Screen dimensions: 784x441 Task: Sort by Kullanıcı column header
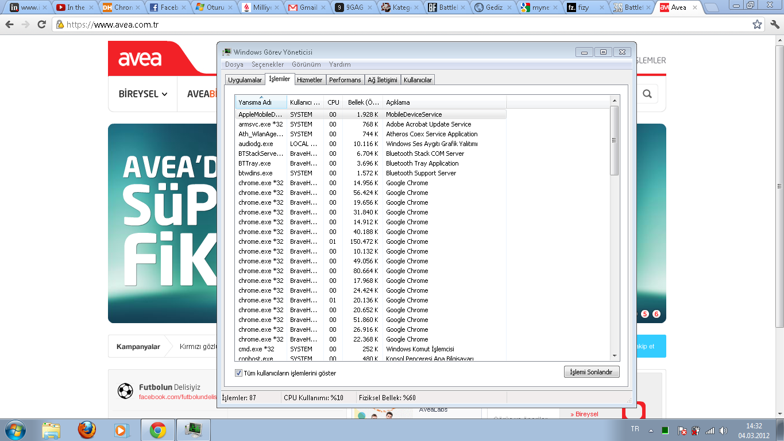[306, 102]
